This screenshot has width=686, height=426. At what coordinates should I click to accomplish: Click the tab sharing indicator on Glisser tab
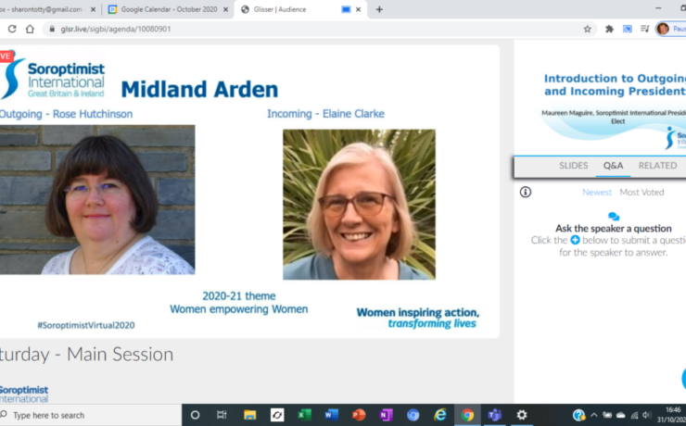click(346, 9)
